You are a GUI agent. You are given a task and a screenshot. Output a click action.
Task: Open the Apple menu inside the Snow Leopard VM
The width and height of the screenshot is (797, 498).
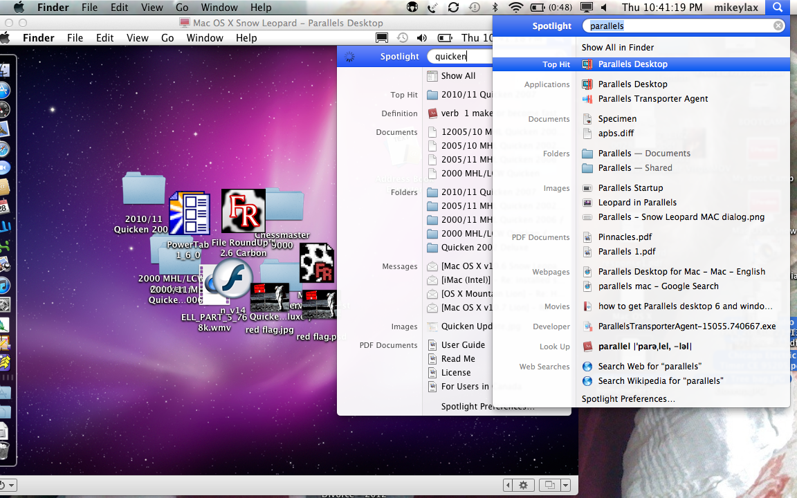point(5,37)
